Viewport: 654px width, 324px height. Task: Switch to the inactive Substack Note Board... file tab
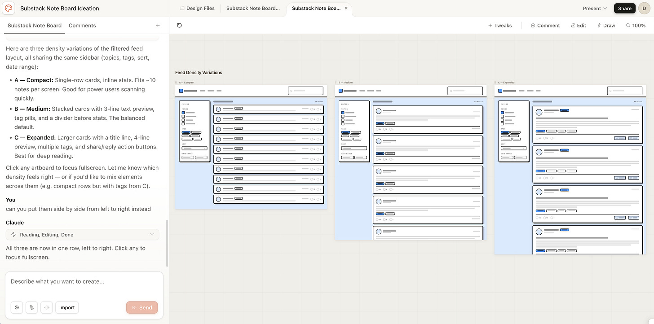click(x=253, y=8)
